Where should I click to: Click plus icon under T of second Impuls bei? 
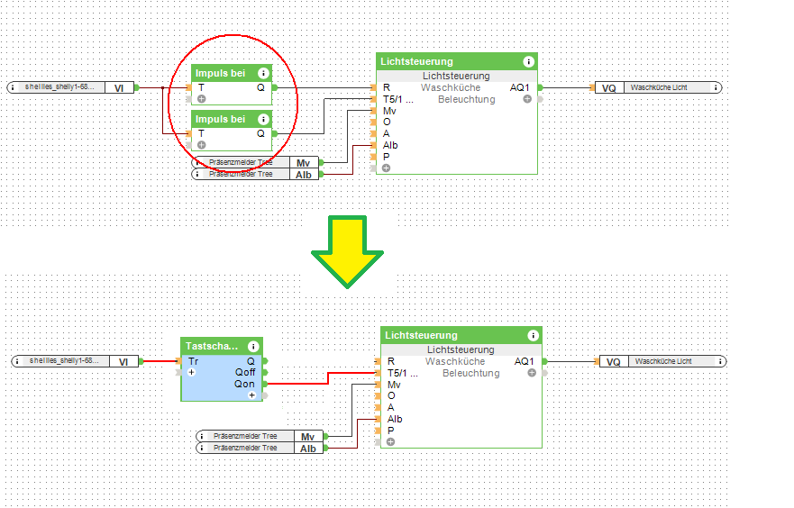(202, 145)
